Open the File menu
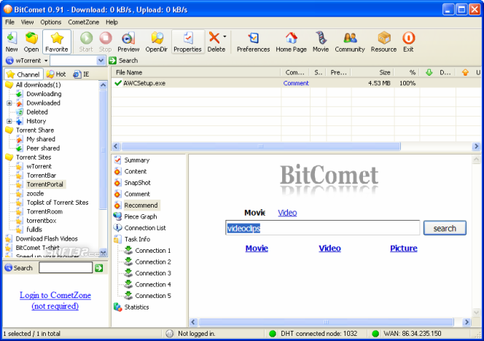 click(9, 22)
